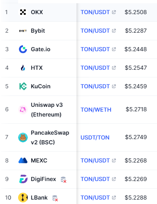Open the Uniswap TON/WETH pair link

[96, 110]
